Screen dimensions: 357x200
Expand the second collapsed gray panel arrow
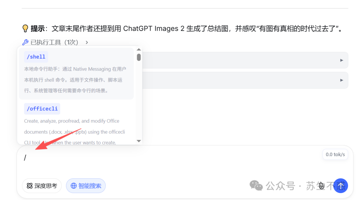tap(341, 80)
